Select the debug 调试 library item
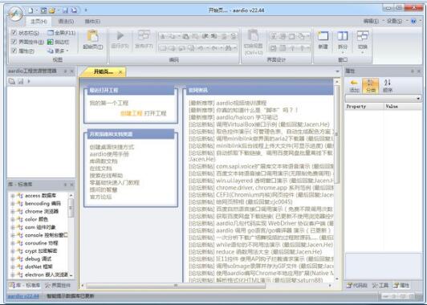The height and width of the screenshot is (305, 427). pyautogui.click(x=39, y=259)
